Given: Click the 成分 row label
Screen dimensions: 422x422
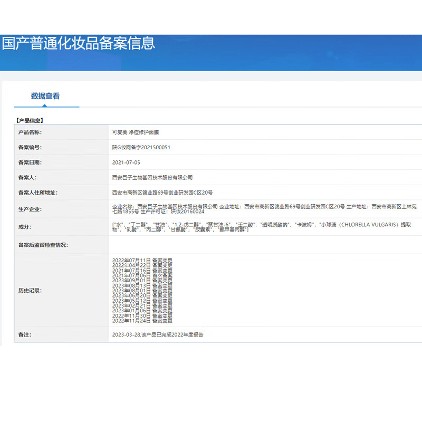Looking at the screenshot, I should [25, 227].
